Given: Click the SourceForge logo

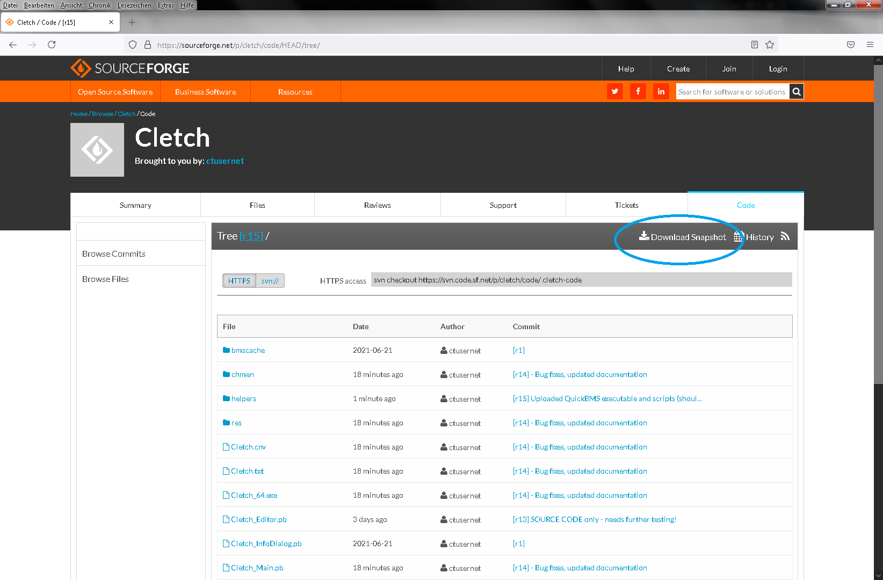Looking at the screenshot, I should point(129,68).
